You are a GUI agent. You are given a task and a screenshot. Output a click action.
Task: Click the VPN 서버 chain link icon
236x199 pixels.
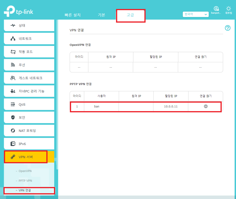(13, 157)
